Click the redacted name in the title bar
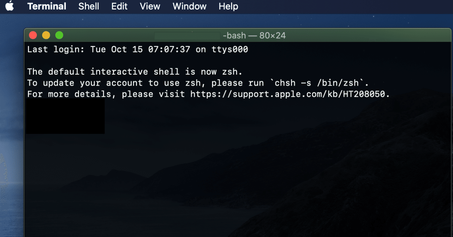This screenshot has height=237, width=453. (187, 36)
